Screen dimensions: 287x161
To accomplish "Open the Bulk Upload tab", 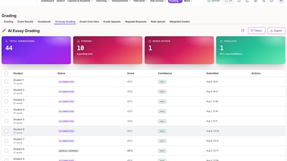I will (x=158, y=21).
